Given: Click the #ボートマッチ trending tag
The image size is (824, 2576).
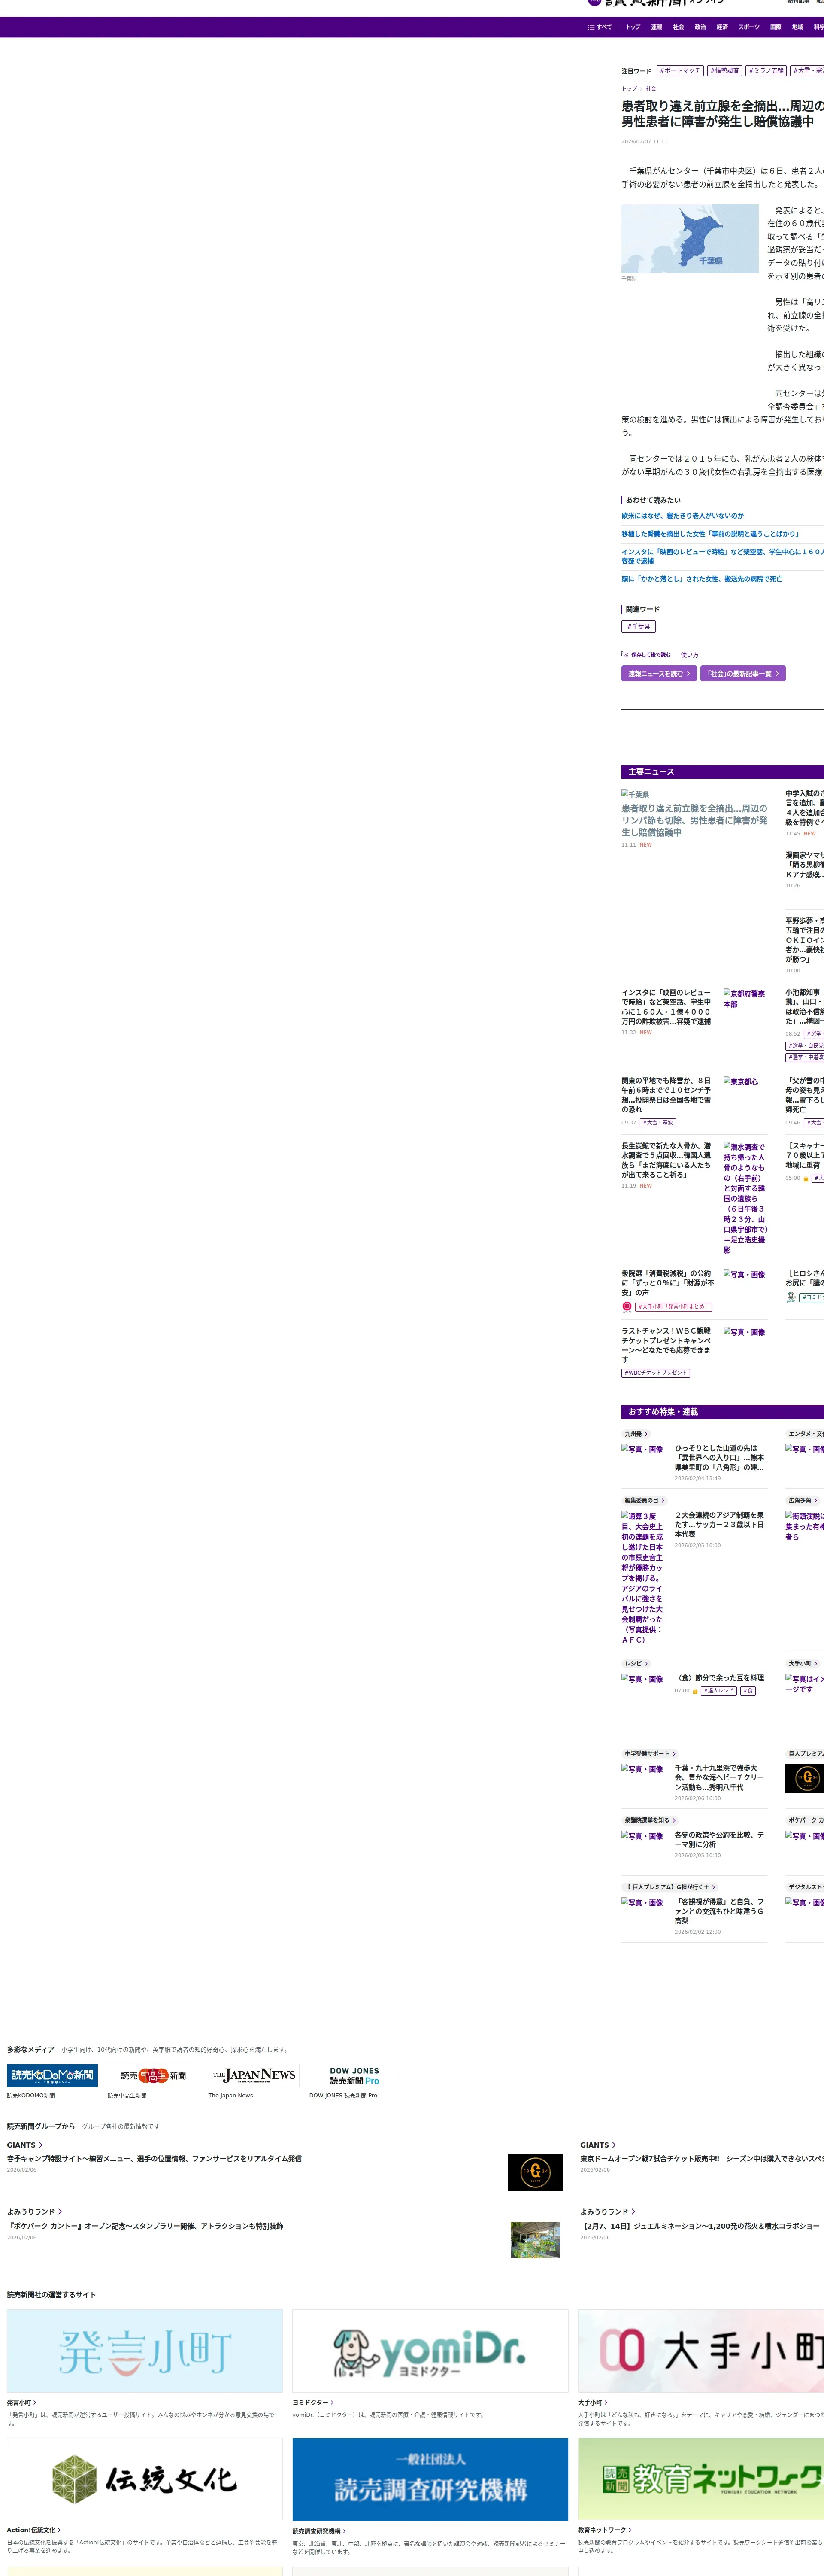Looking at the screenshot, I should tap(680, 71).
